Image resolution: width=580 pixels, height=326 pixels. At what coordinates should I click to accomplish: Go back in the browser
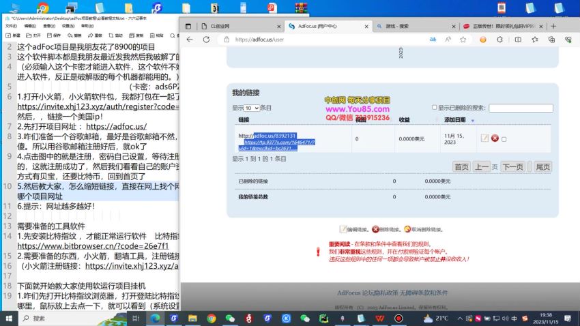190,40
